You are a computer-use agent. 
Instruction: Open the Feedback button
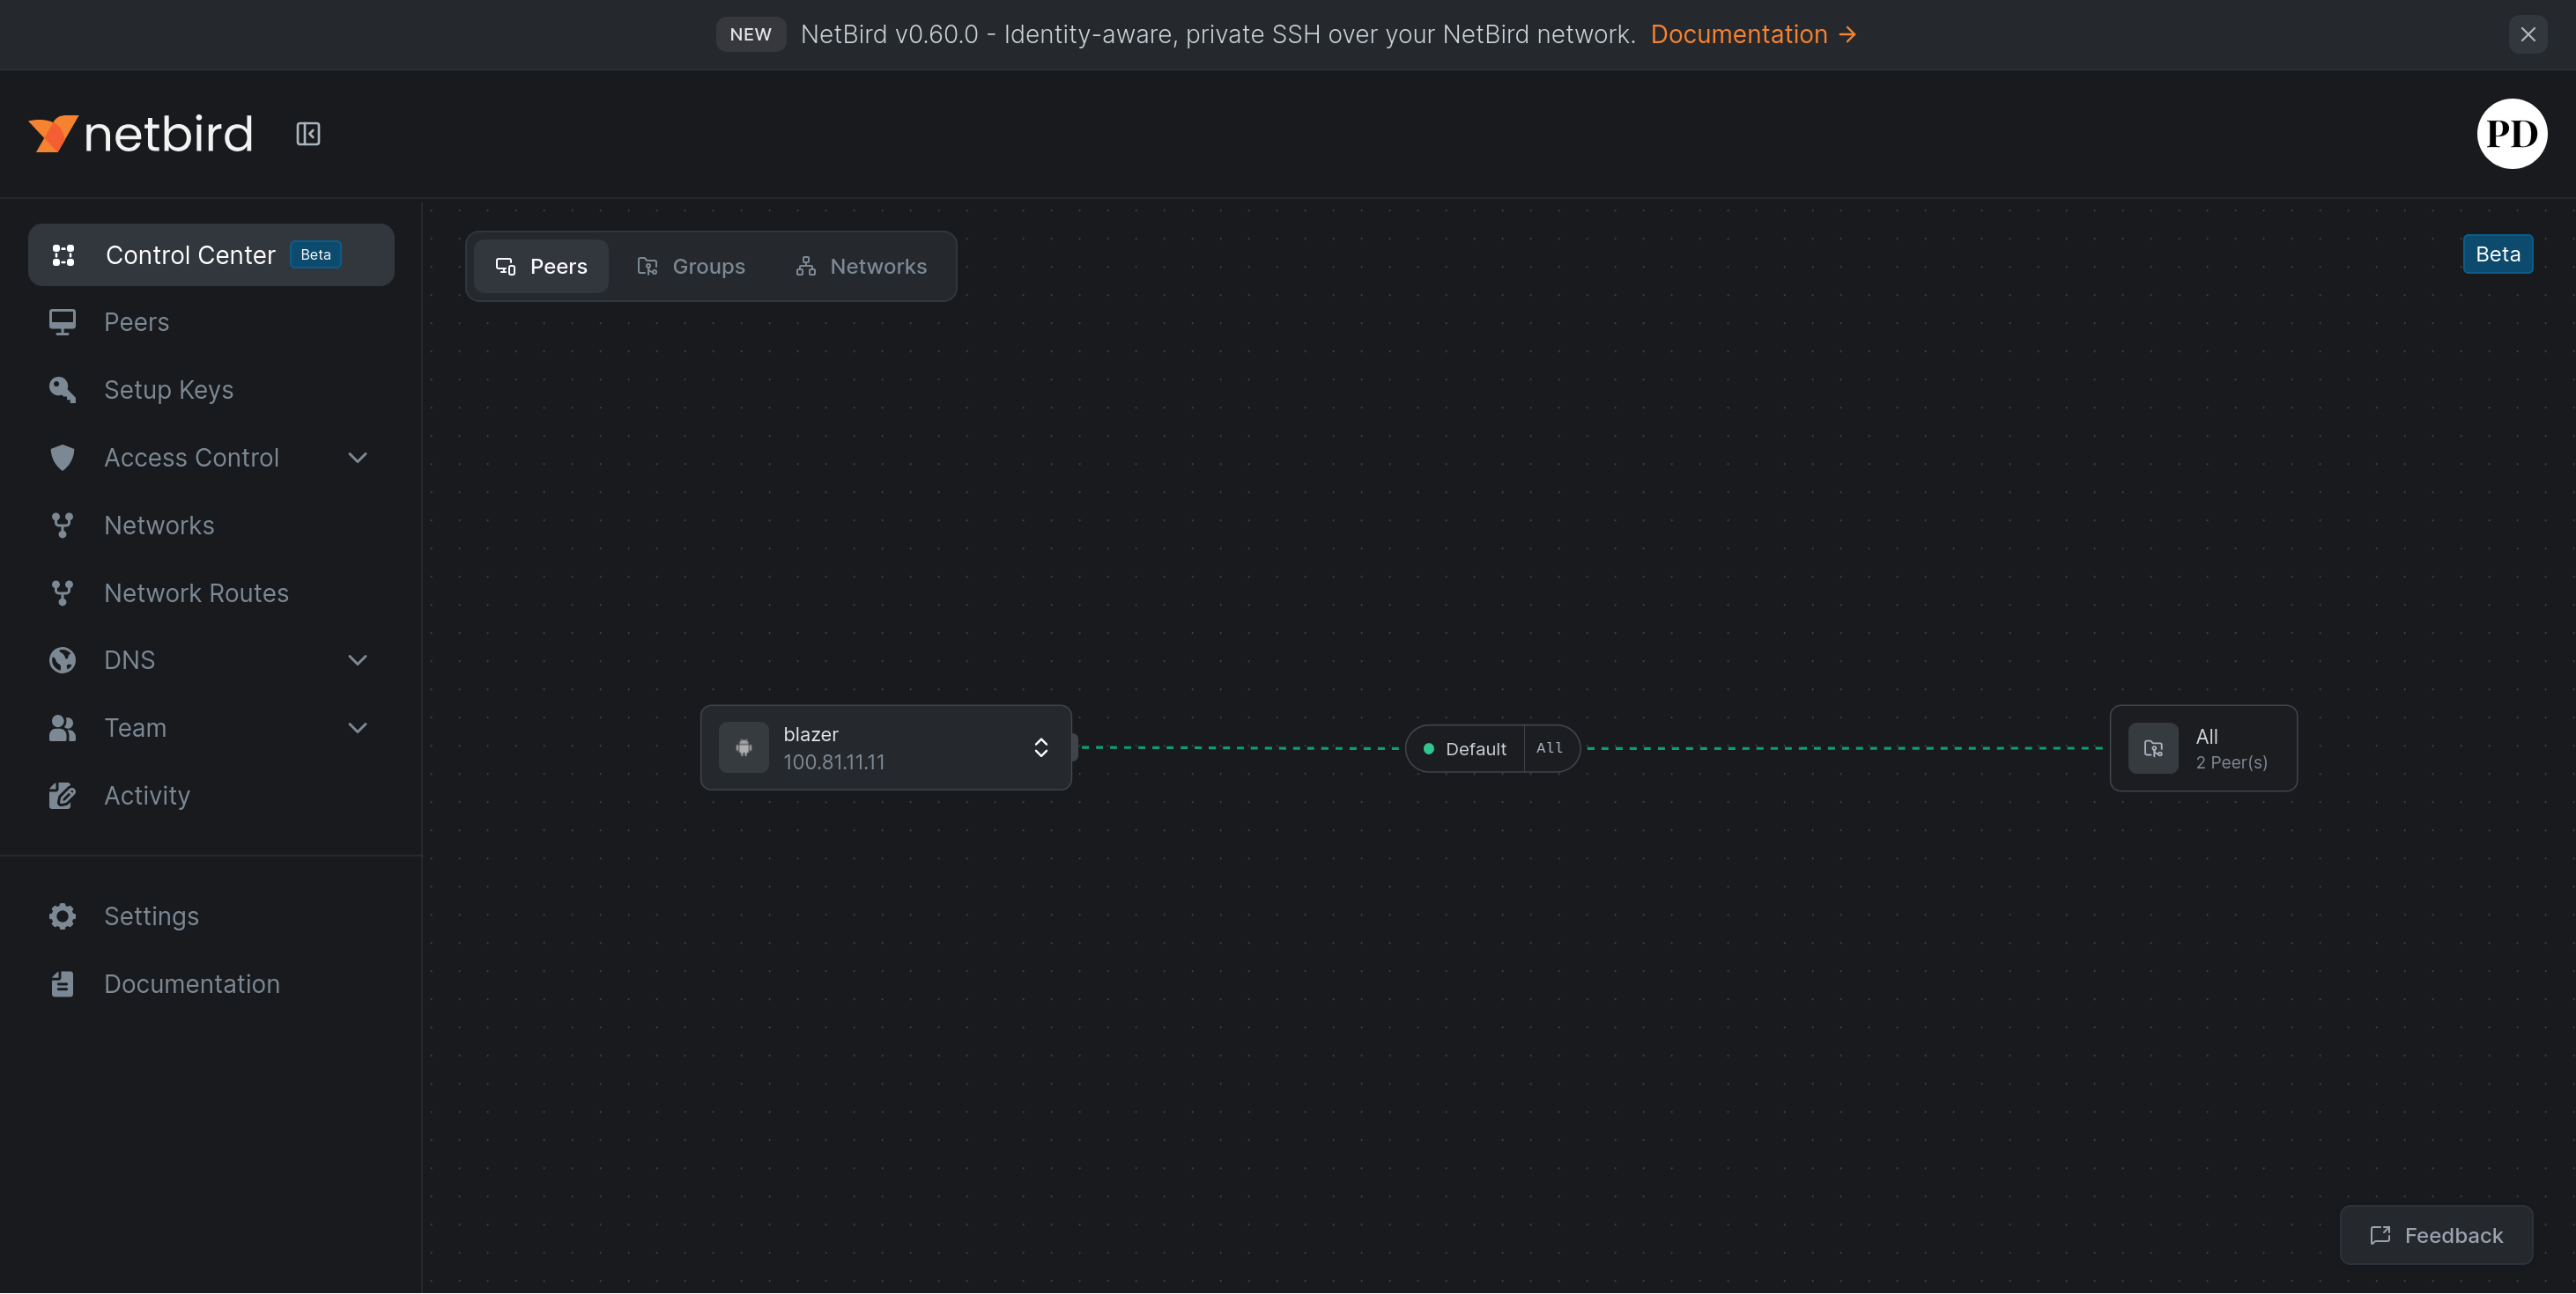2436,1235
